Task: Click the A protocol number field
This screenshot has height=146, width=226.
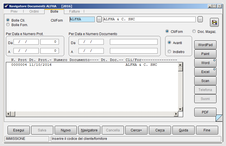Action: [50, 51]
